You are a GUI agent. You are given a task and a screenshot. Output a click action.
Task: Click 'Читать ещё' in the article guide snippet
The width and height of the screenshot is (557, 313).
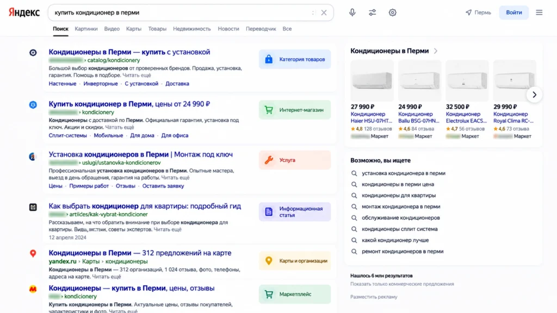click(168, 230)
